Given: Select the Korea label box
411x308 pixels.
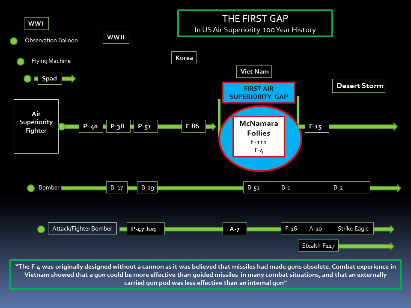Looking at the screenshot, I should pos(184,58).
